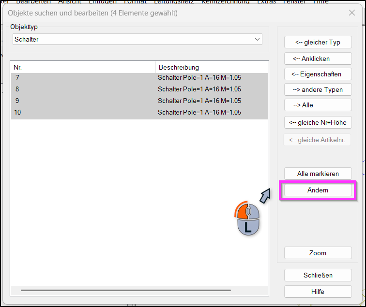
Task: Click the '<-- gleicher Typ' button
Action: [318, 42]
